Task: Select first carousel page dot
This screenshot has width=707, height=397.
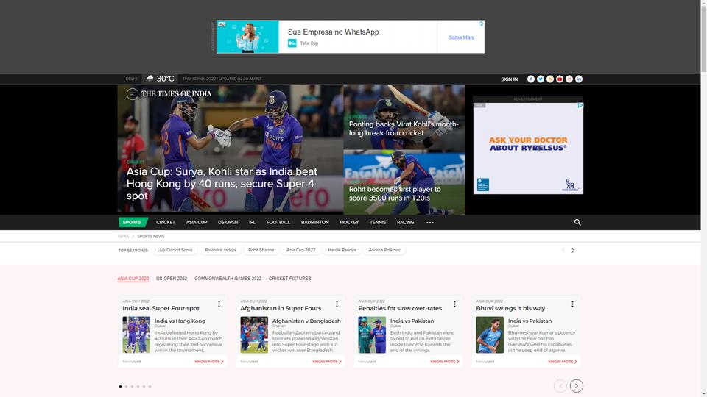Action: 120,387
